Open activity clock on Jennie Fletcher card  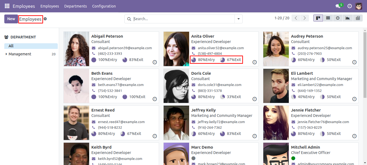point(354,136)
